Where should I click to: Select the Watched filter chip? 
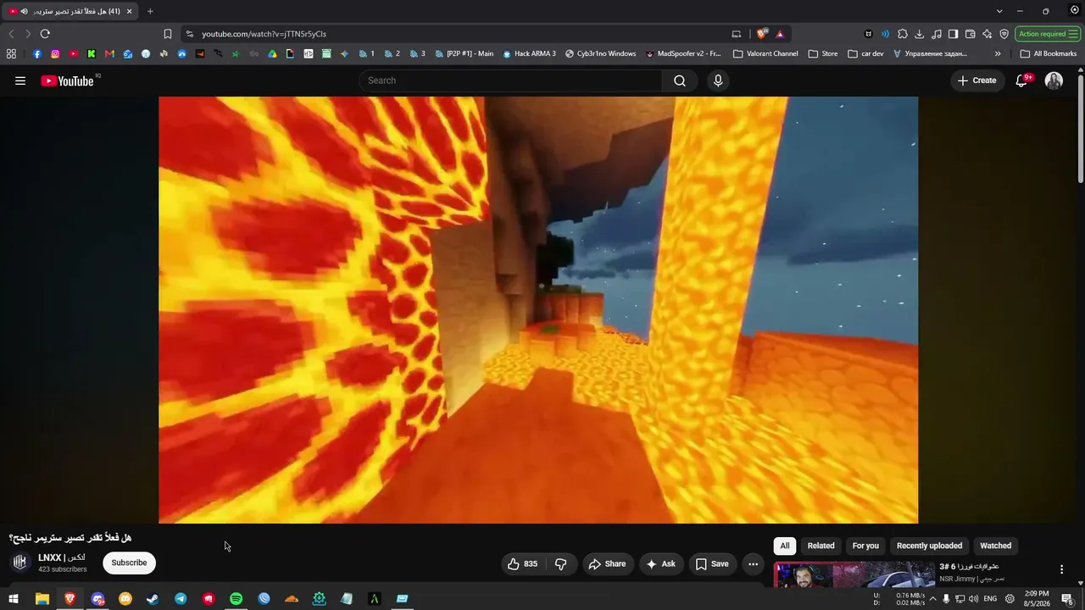click(996, 546)
